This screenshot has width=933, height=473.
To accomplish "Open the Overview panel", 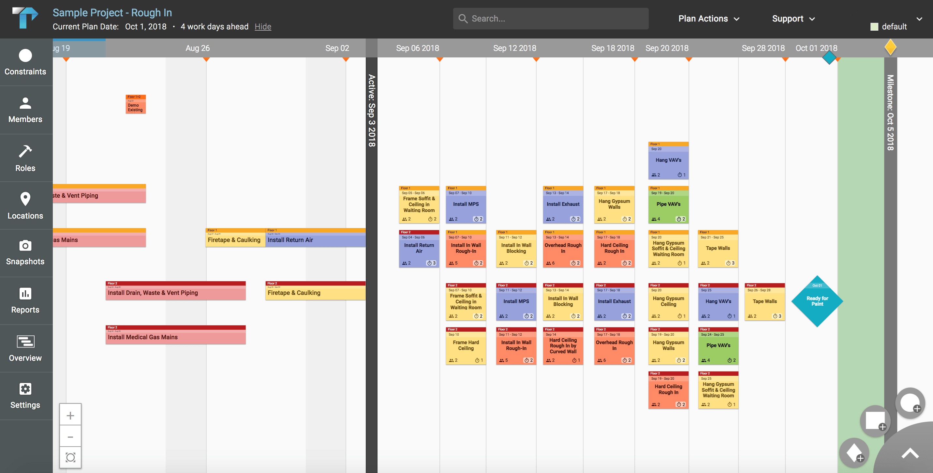I will pos(25,348).
